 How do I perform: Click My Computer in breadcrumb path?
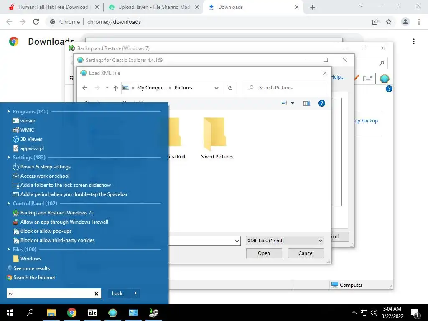pos(151,88)
